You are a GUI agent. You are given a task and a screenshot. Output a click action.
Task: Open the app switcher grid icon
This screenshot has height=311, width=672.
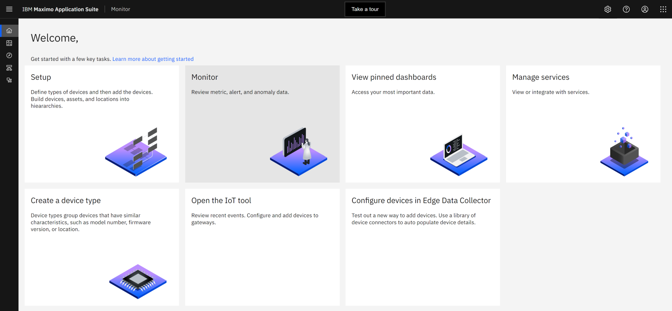point(663,9)
